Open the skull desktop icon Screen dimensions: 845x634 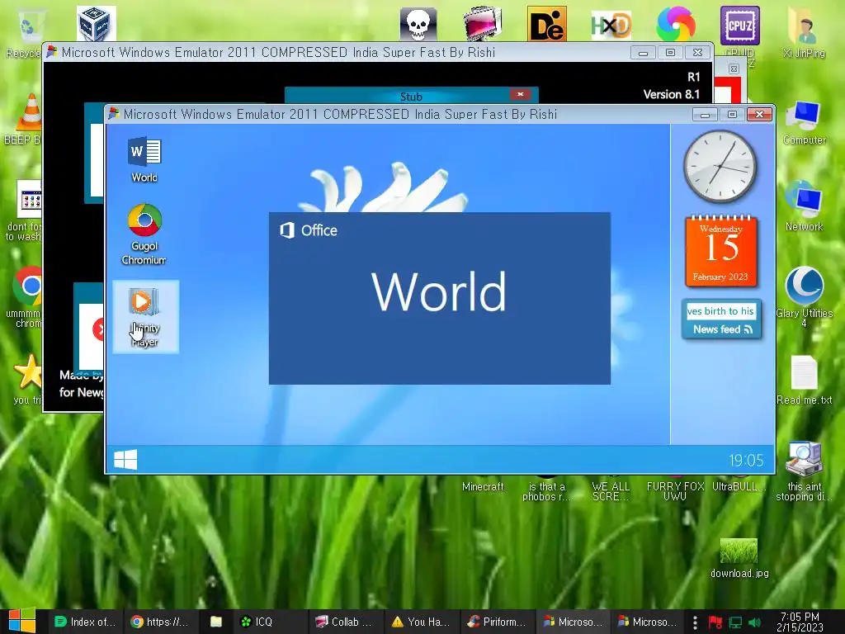coord(418,24)
